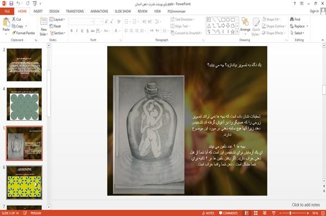Clear all formatting icon
This screenshot has width=326, height=216.
tap(118, 22)
